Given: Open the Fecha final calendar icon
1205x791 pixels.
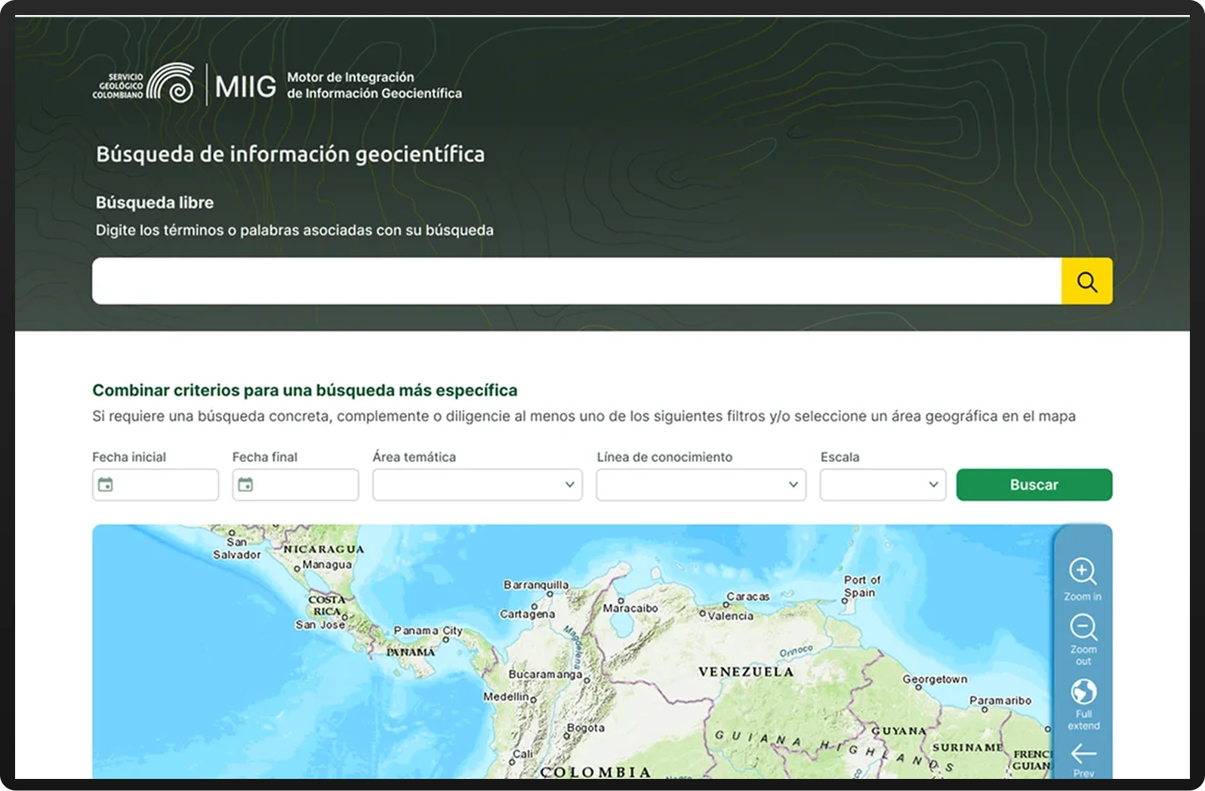Looking at the screenshot, I should [245, 485].
